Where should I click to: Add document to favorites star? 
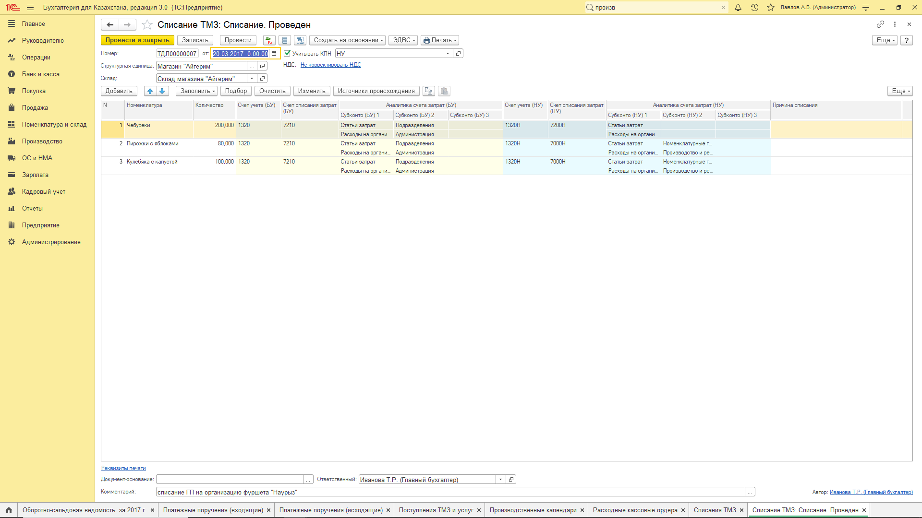click(x=147, y=25)
